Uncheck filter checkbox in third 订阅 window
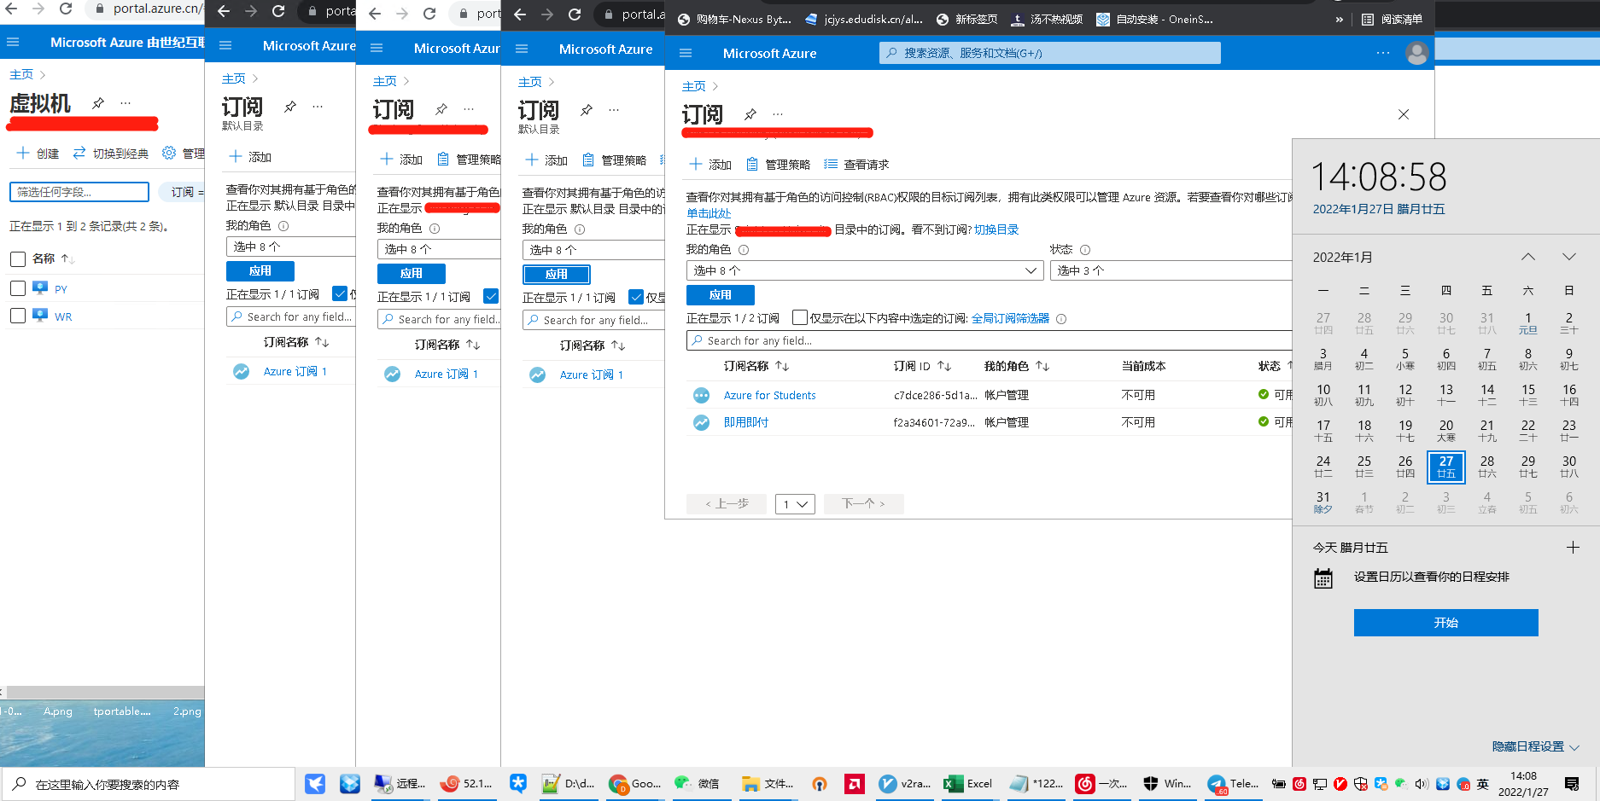The image size is (1600, 801). pyautogui.click(x=491, y=296)
